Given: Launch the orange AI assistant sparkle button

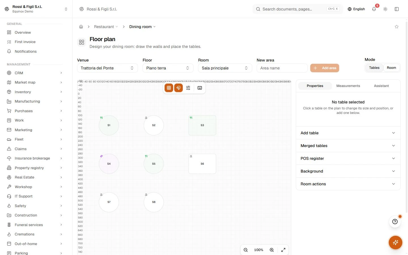Looking at the screenshot, I should [396, 243].
